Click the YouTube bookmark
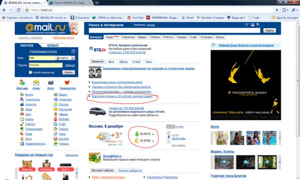Viewport: 300px width, 180px height. tap(135, 17)
